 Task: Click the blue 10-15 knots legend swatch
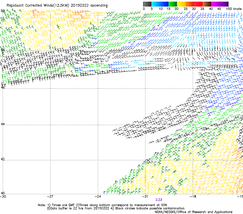coord(164,4)
